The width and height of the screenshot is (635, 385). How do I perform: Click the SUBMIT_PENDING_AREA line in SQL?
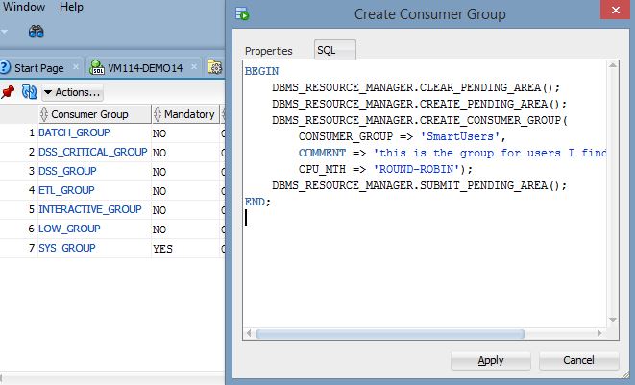[419, 186]
